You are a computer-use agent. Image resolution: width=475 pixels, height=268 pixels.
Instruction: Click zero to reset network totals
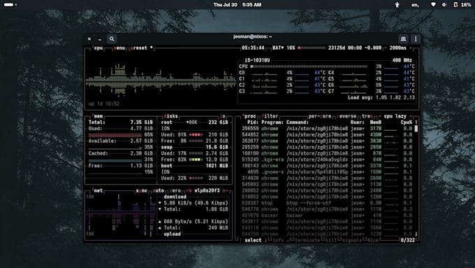pos(175,190)
